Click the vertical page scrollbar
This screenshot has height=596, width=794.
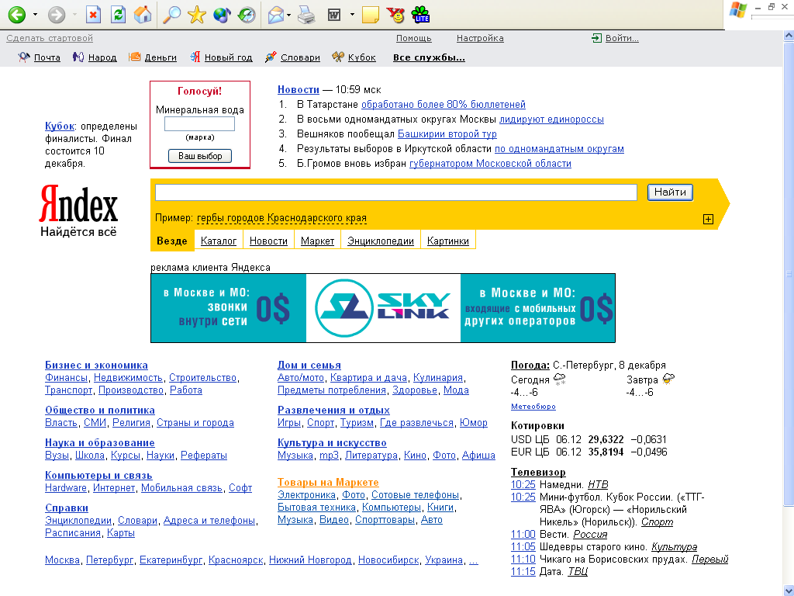[x=789, y=274]
